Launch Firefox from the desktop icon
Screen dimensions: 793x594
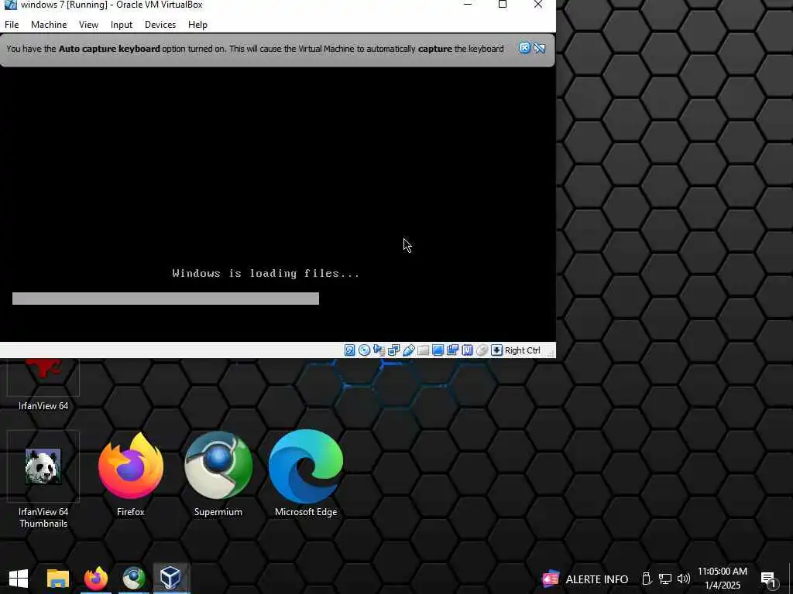tap(130, 474)
